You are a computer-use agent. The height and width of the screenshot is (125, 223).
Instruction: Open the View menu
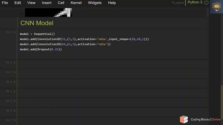tap(31, 3)
